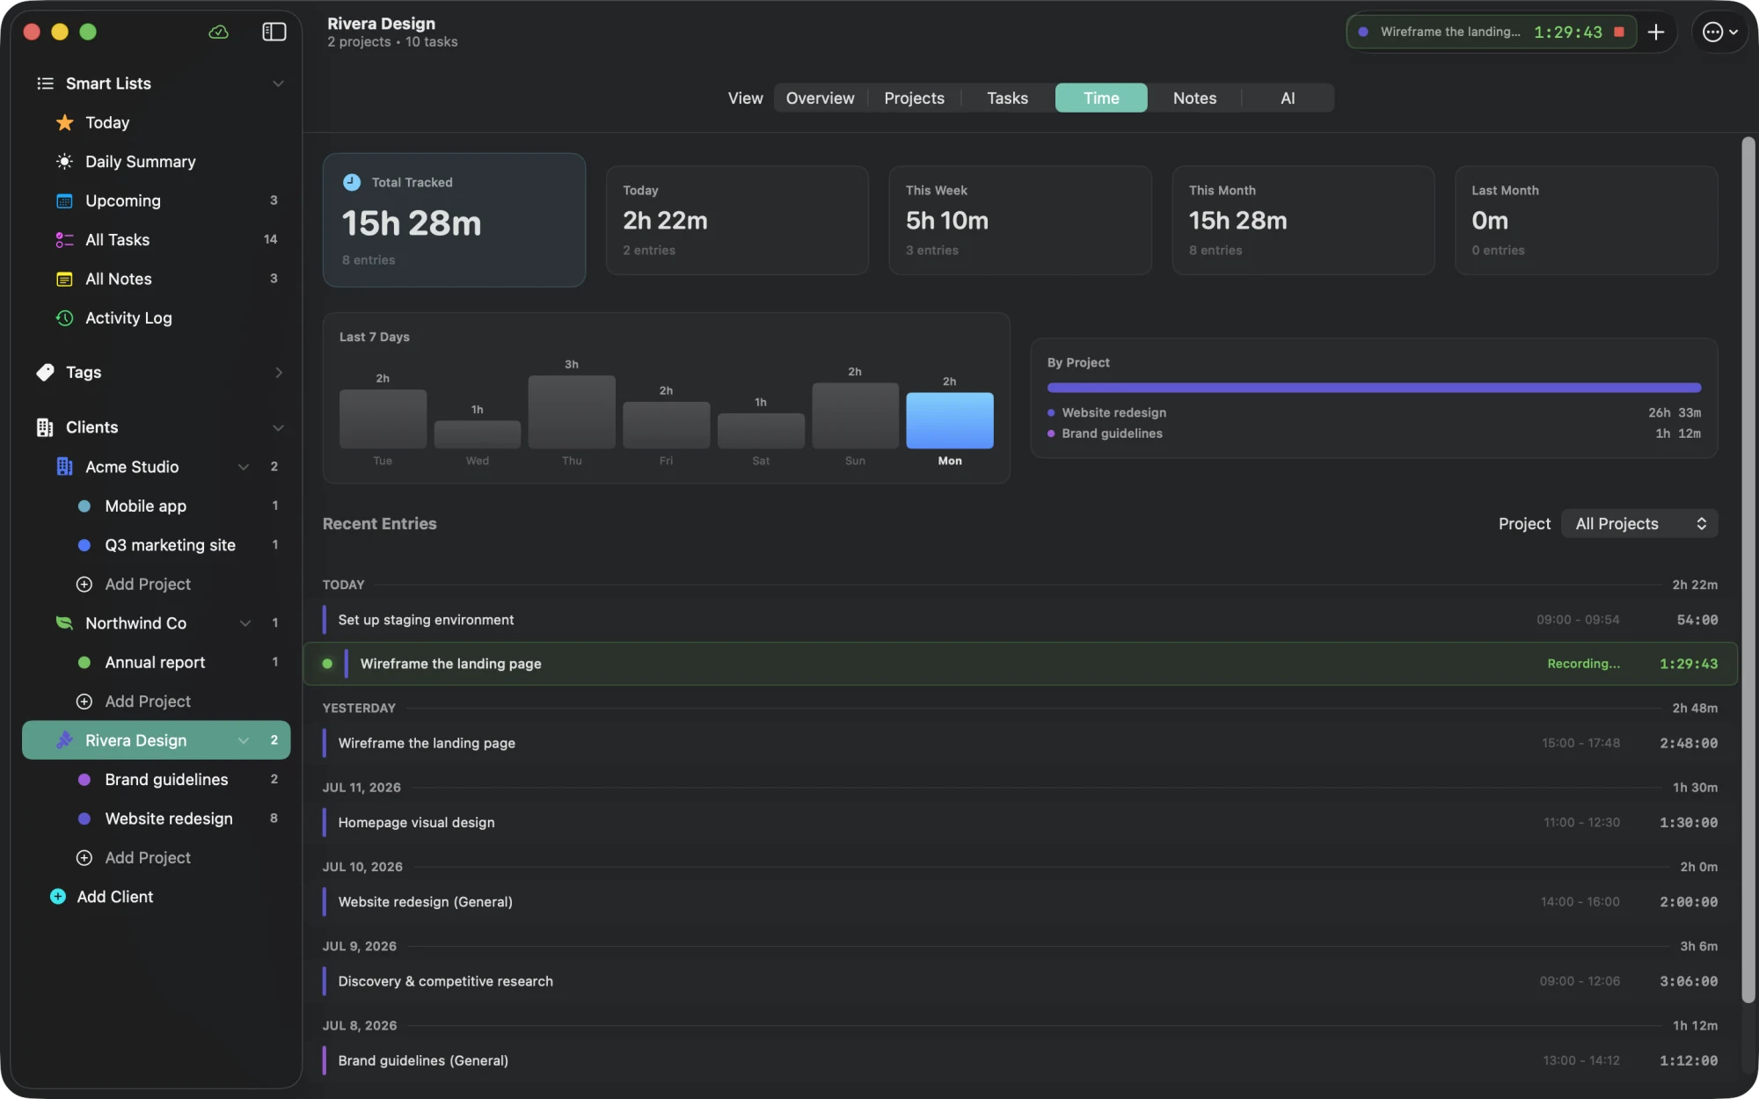Screen dimensions: 1759x1099
Task: Click the Add Client plus icon
Action: pyautogui.click(x=58, y=897)
